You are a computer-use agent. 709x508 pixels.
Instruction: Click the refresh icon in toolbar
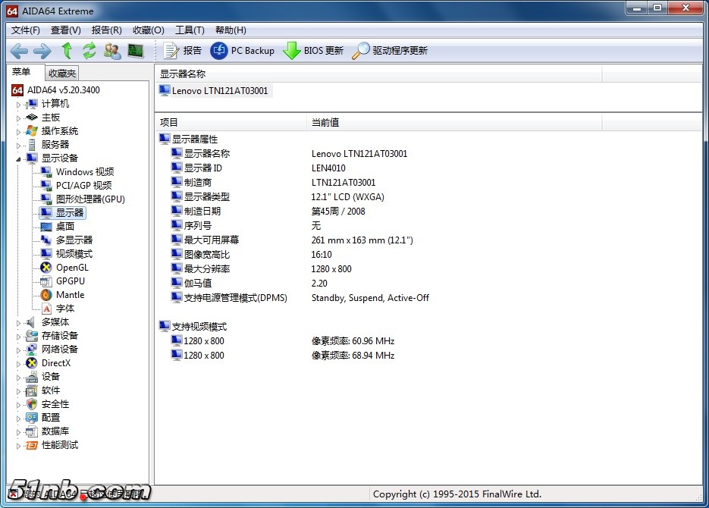(89, 51)
